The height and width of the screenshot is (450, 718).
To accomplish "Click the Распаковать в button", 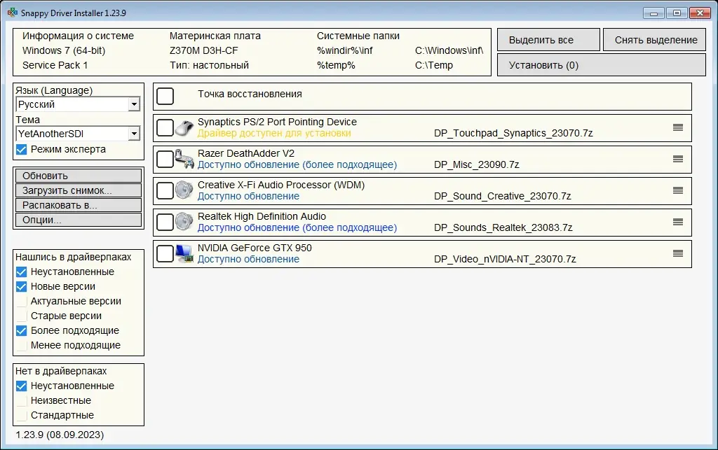I will click(x=79, y=204).
